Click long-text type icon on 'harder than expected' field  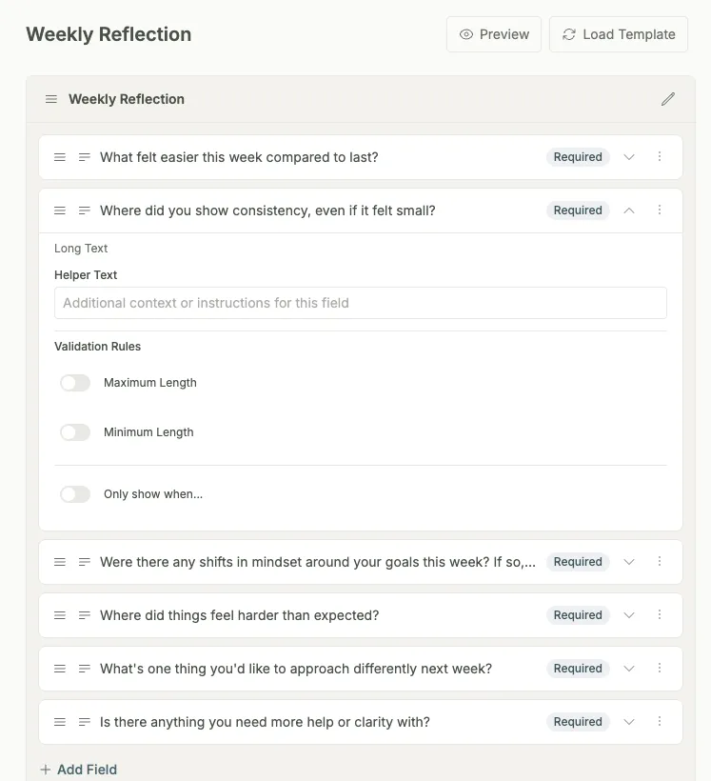coord(85,615)
